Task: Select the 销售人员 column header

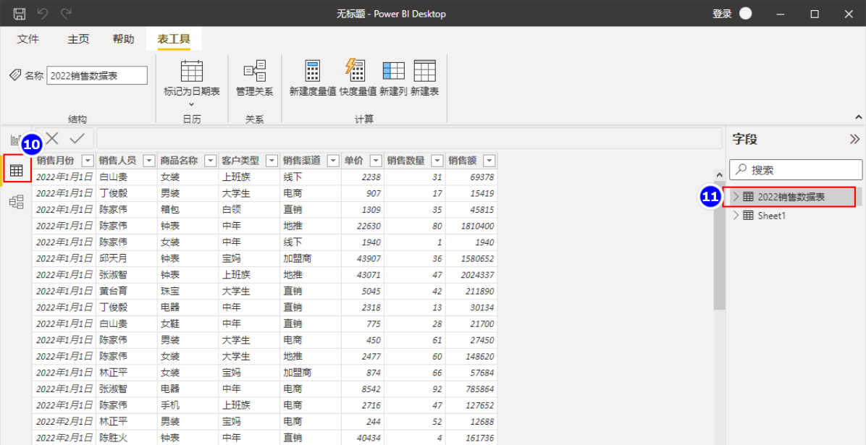Action: click(x=117, y=161)
